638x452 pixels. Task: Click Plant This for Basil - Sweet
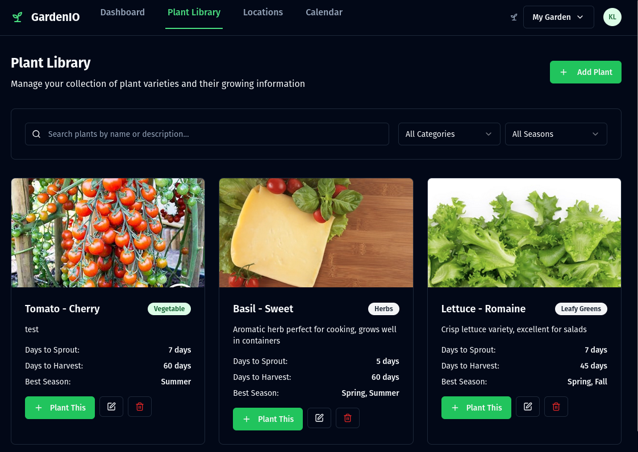[268, 418]
